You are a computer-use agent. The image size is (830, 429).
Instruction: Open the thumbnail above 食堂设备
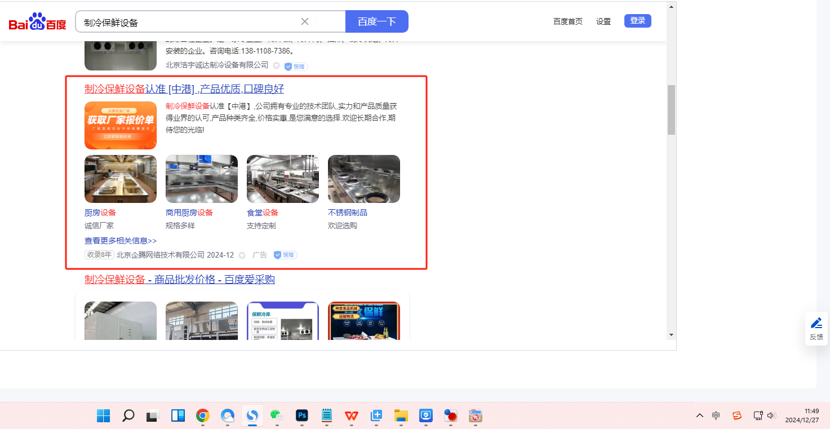click(283, 179)
